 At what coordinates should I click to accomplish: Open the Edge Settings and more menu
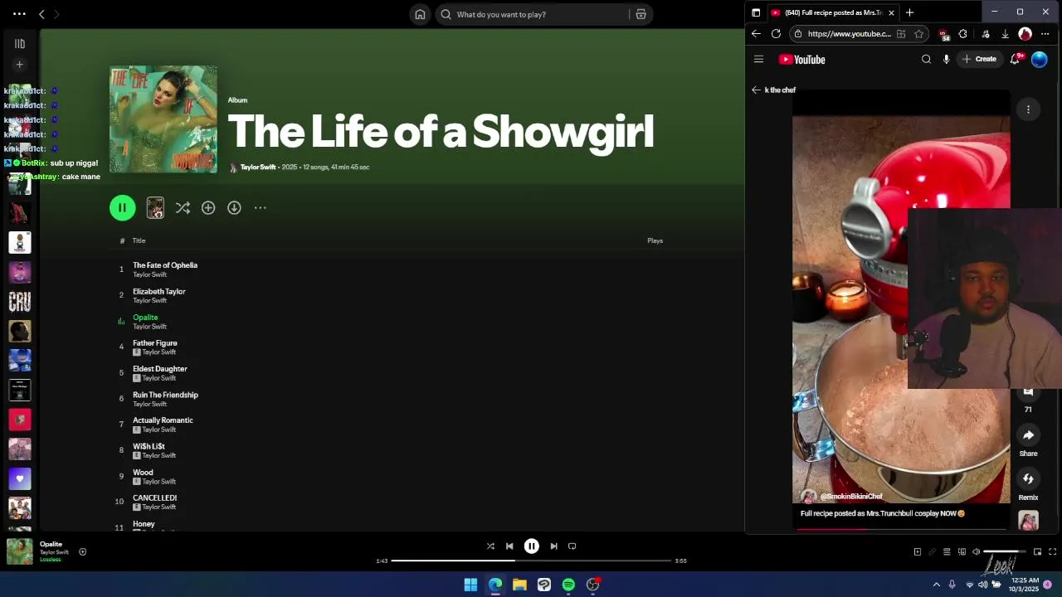(x=1045, y=34)
